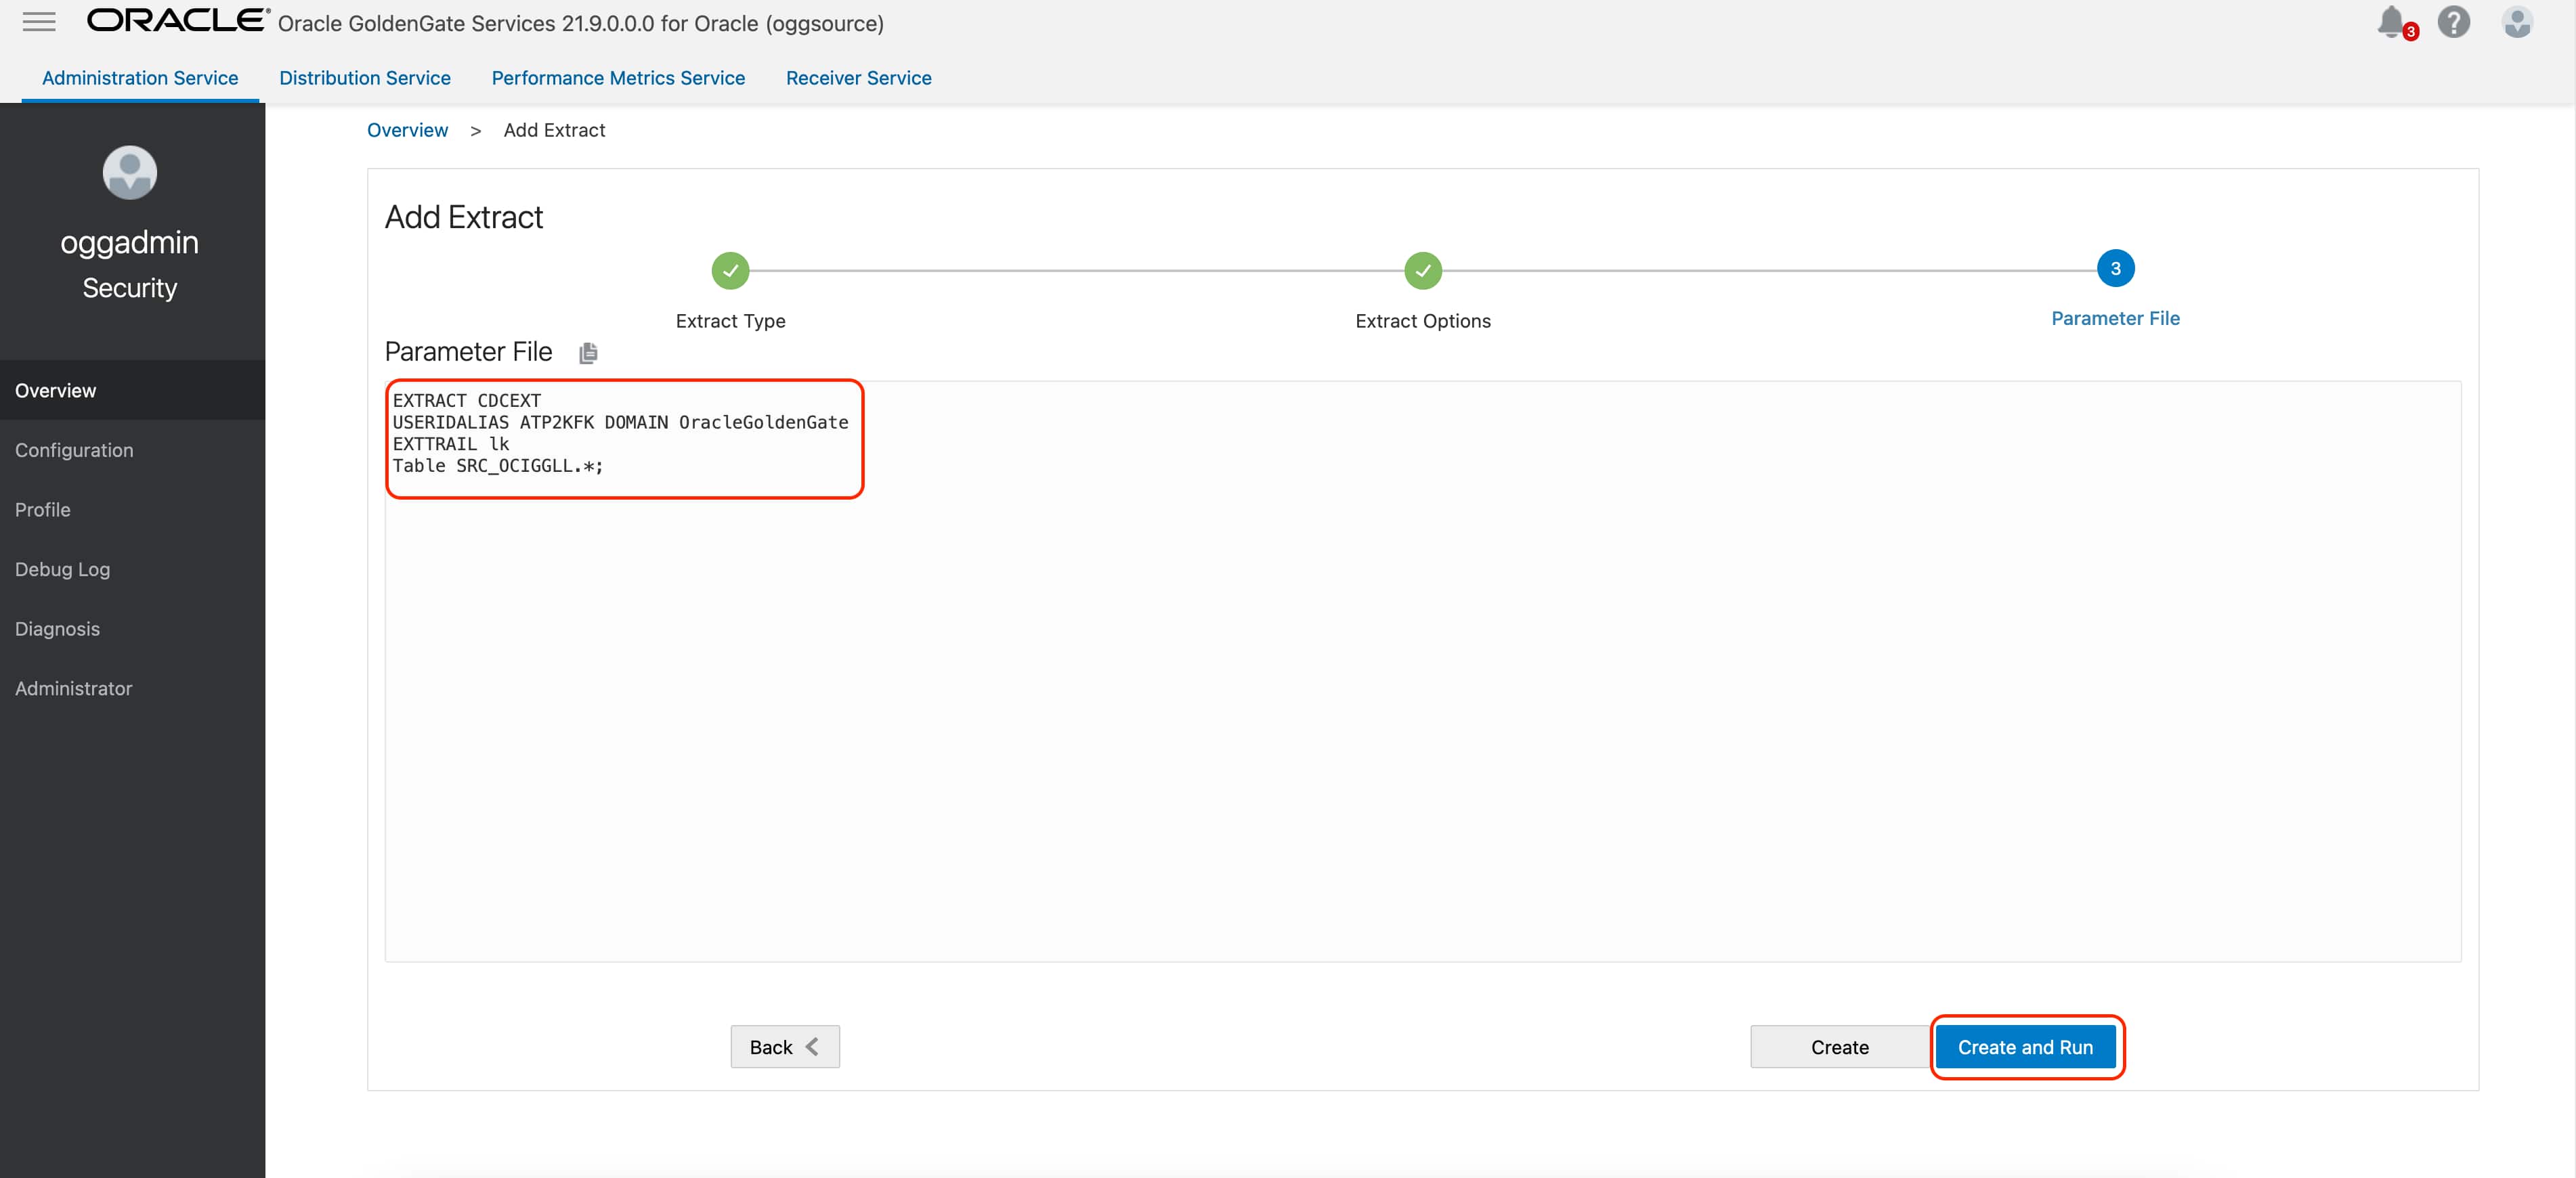
Task: Click the Extract Type completed step checkmark
Action: [730, 270]
